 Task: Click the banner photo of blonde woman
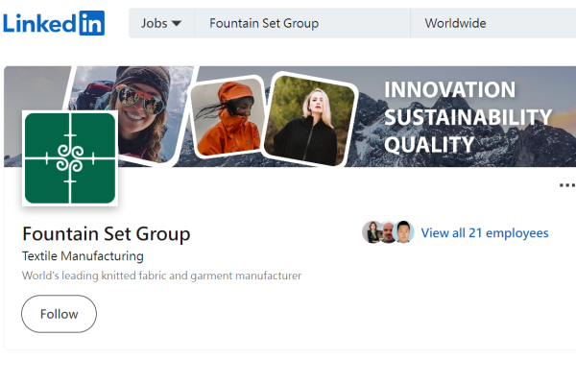tap(304, 120)
